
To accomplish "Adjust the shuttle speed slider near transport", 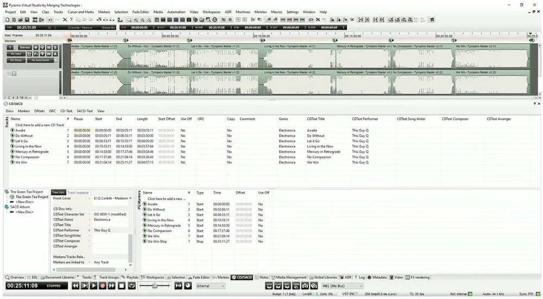I will pyautogui.click(x=155, y=286).
